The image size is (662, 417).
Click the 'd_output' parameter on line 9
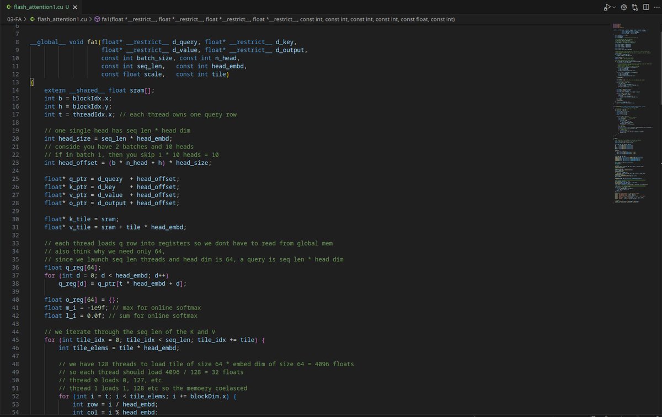[290, 50]
